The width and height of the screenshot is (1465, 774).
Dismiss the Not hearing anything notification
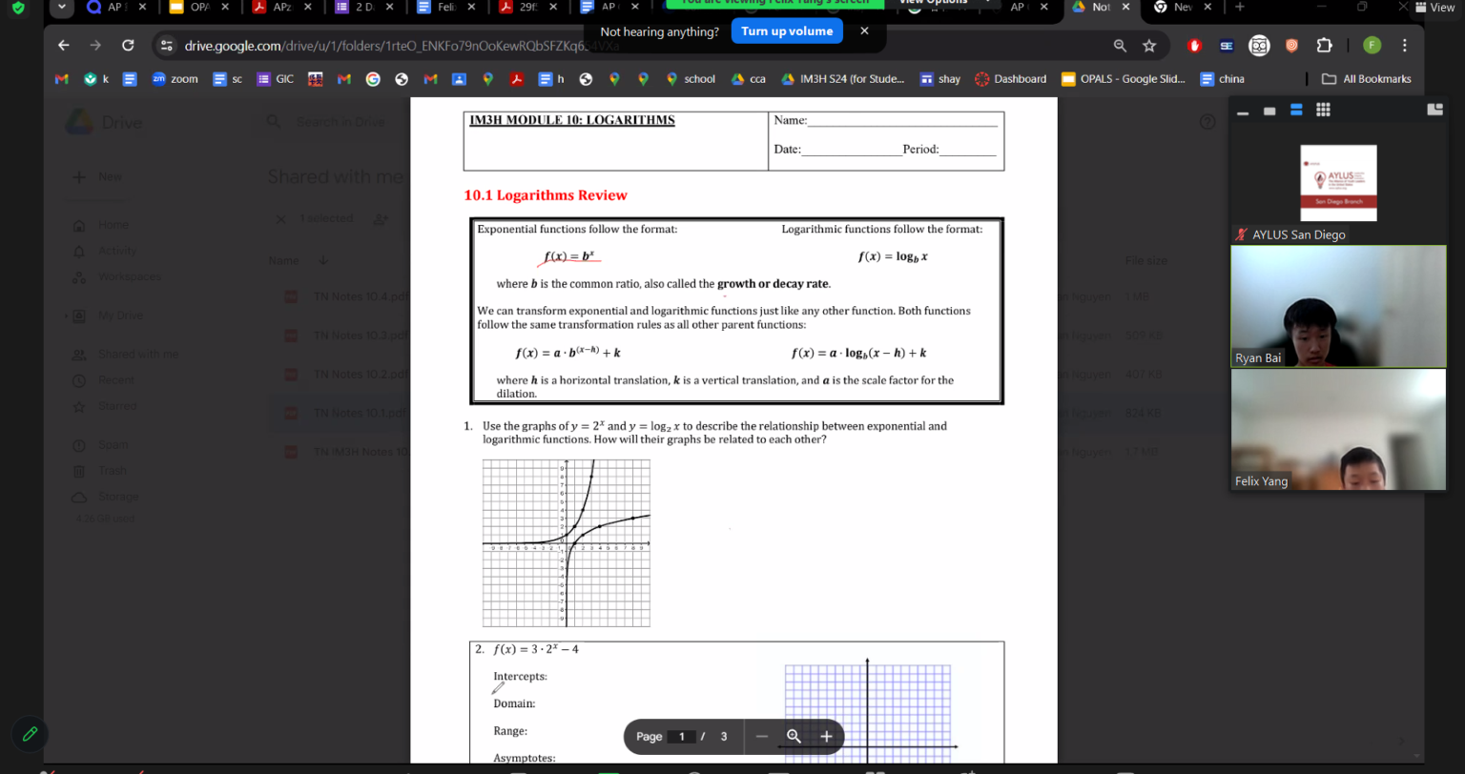pyautogui.click(x=864, y=31)
